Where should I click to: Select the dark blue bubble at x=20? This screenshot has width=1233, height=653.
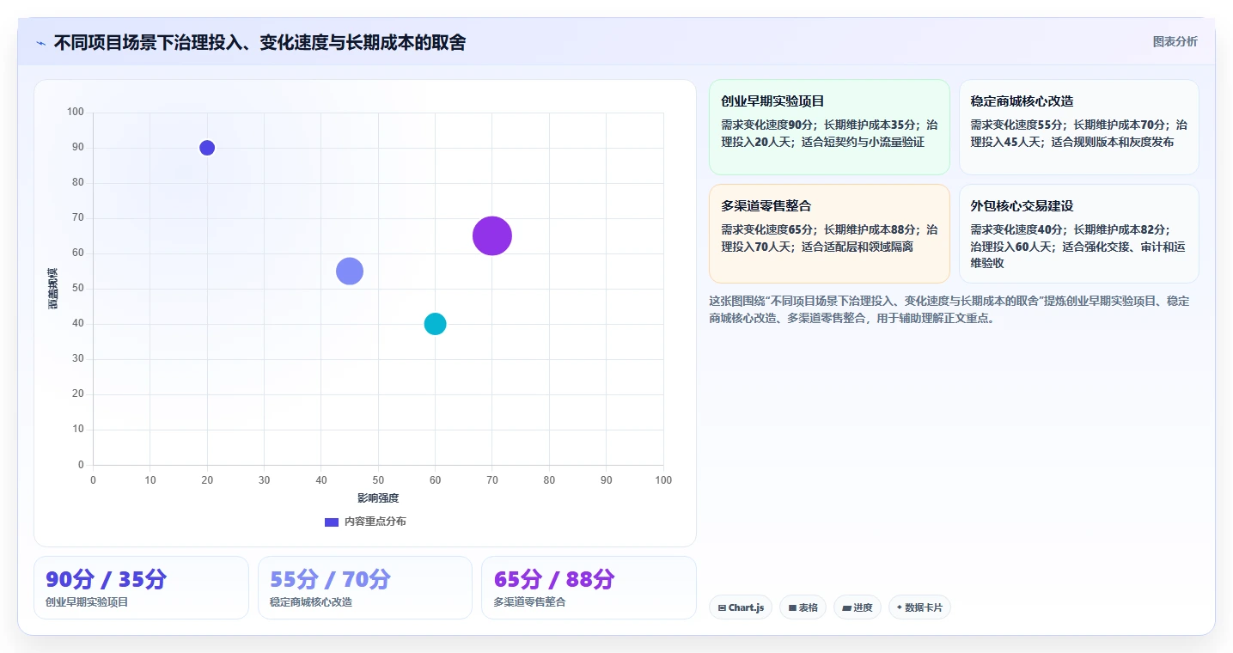207,148
